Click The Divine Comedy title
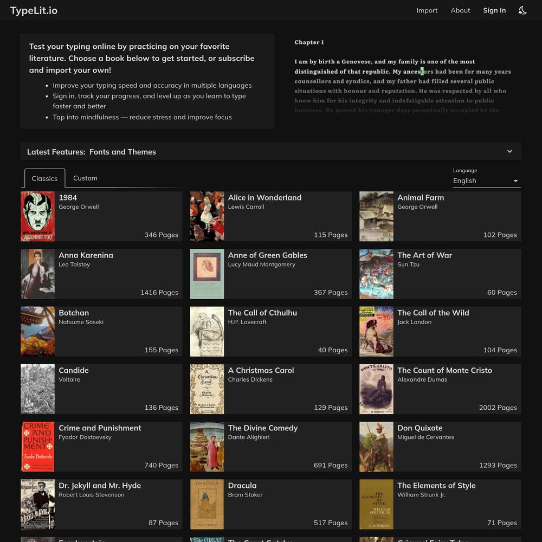 [263, 428]
